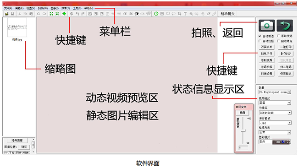Click the digital zoom vertical slider handle
298x168 pixels.
pyautogui.click(x=243, y=131)
